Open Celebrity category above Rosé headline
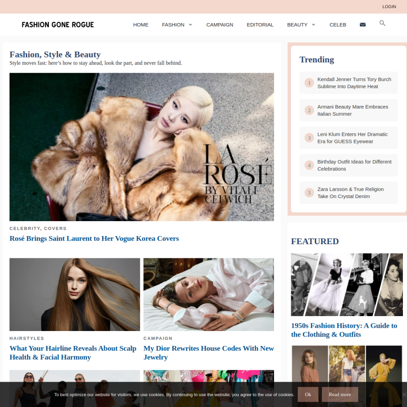 (x=25, y=228)
